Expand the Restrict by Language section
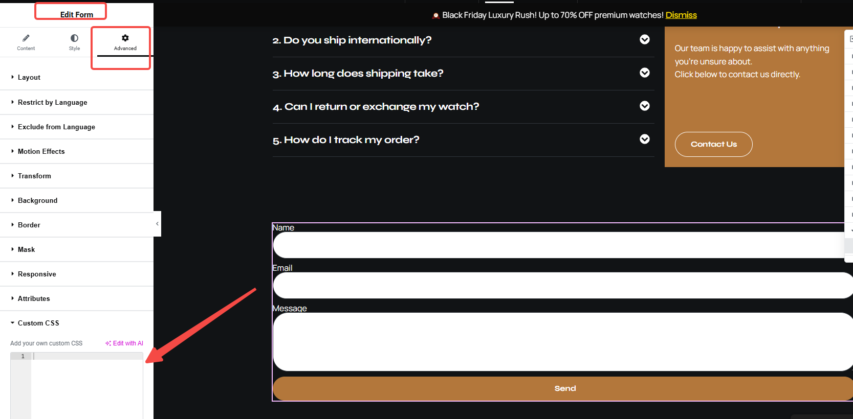This screenshot has height=419, width=853. click(x=52, y=103)
